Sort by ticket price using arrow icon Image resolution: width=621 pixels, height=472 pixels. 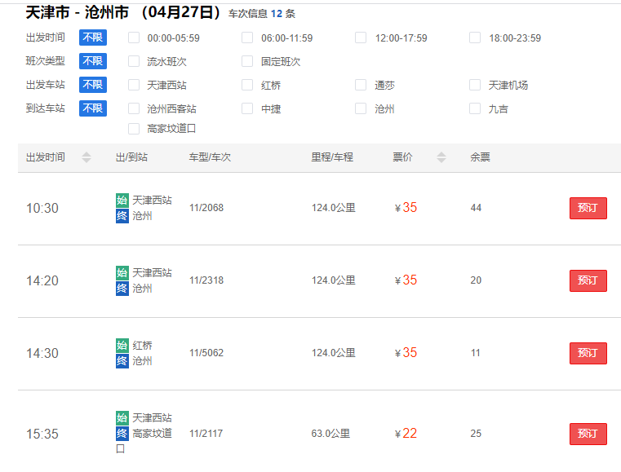tap(441, 157)
